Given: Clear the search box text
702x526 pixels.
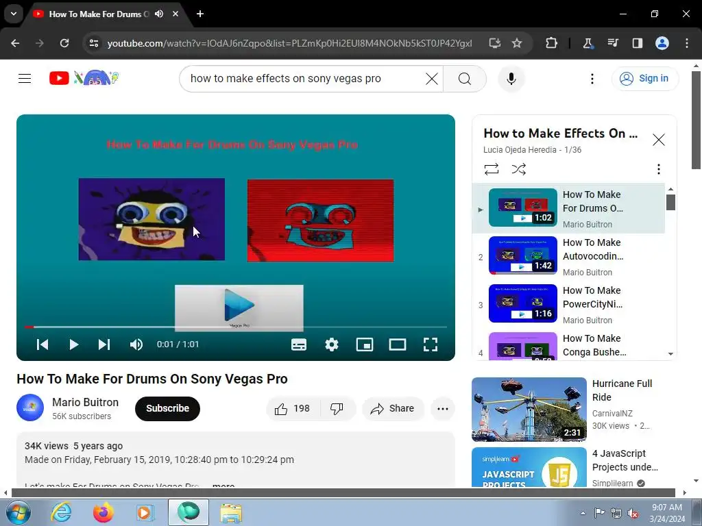Looking at the screenshot, I should click(432, 79).
